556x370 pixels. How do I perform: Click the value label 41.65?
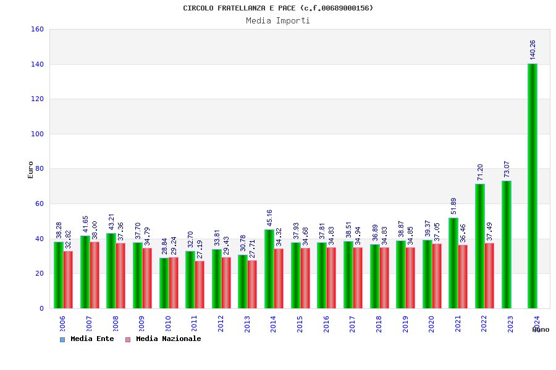85,224
